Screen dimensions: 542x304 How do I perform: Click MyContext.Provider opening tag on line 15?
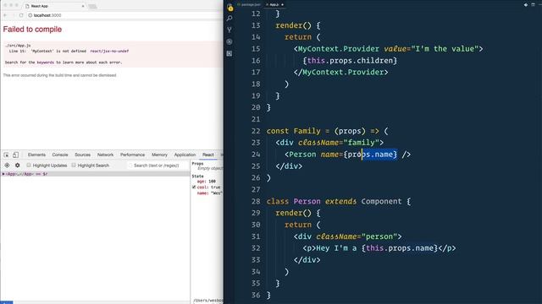pos(388,49)
